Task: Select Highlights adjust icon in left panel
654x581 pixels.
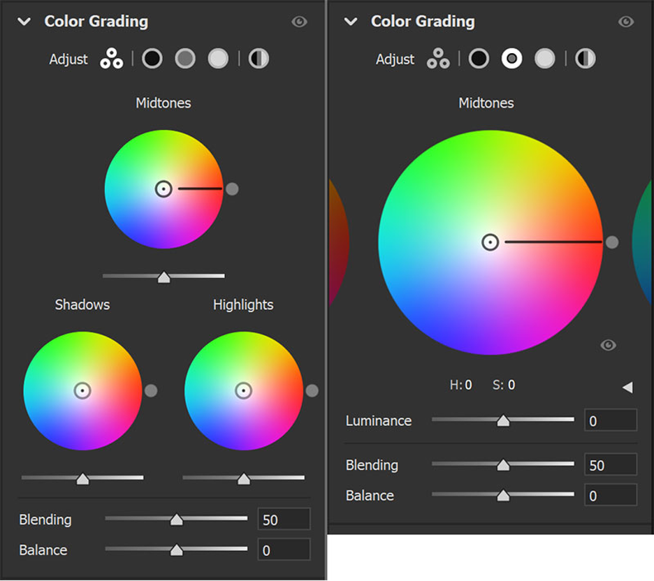Action: pos(218,59)
